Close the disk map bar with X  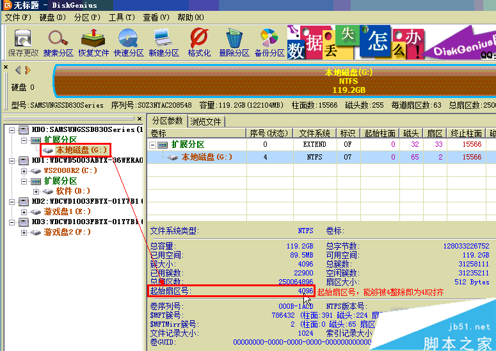point(6,67)
